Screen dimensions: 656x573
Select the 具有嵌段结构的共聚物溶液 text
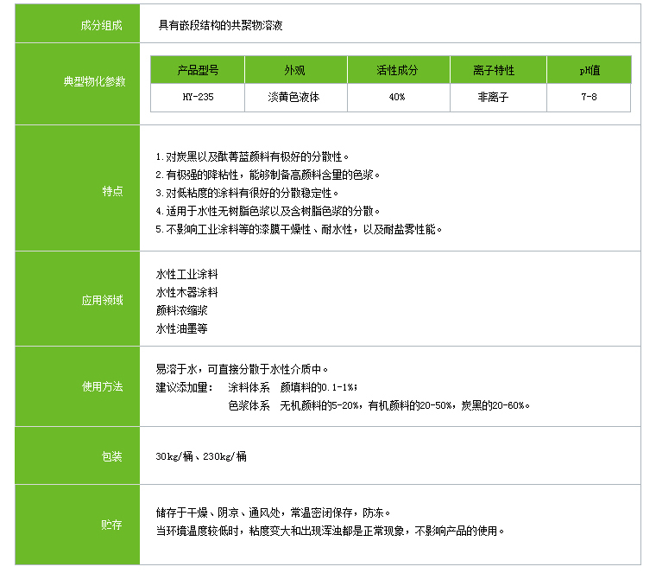219,25
